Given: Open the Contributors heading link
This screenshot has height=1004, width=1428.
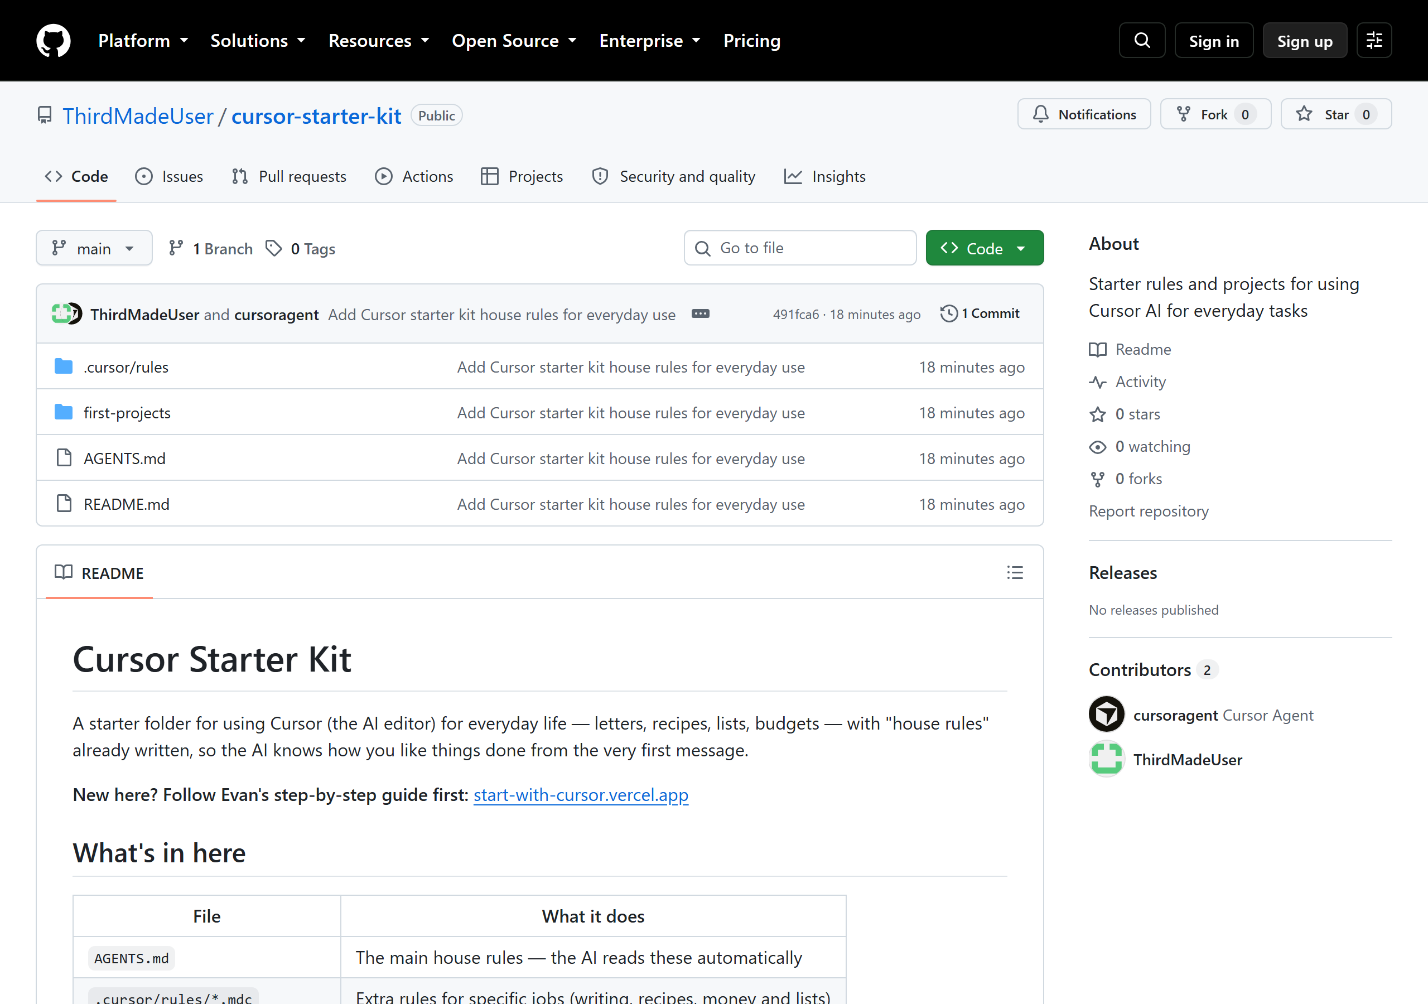Looking at the screenshot, I should click(1153, 669).
